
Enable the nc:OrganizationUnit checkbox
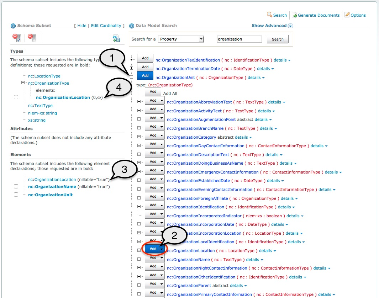(x=16, y=195)
